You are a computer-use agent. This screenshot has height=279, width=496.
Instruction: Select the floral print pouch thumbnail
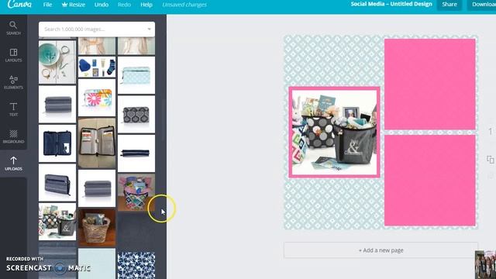coord(97,98)
